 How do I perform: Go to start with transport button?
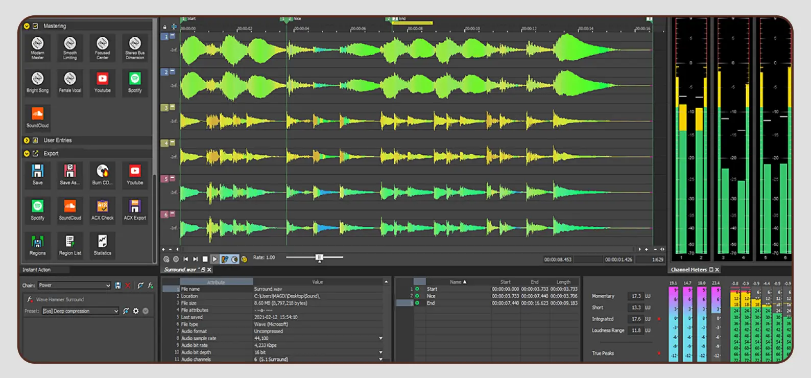[x=185, y=259]
